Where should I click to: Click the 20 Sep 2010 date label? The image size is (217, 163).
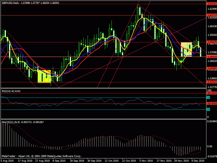[77, 161]
